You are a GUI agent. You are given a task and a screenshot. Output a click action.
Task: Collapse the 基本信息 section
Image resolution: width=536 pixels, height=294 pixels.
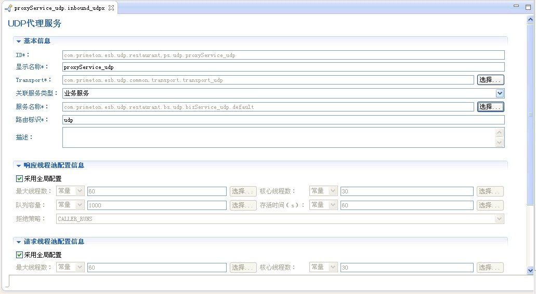[x=19, y=41]
